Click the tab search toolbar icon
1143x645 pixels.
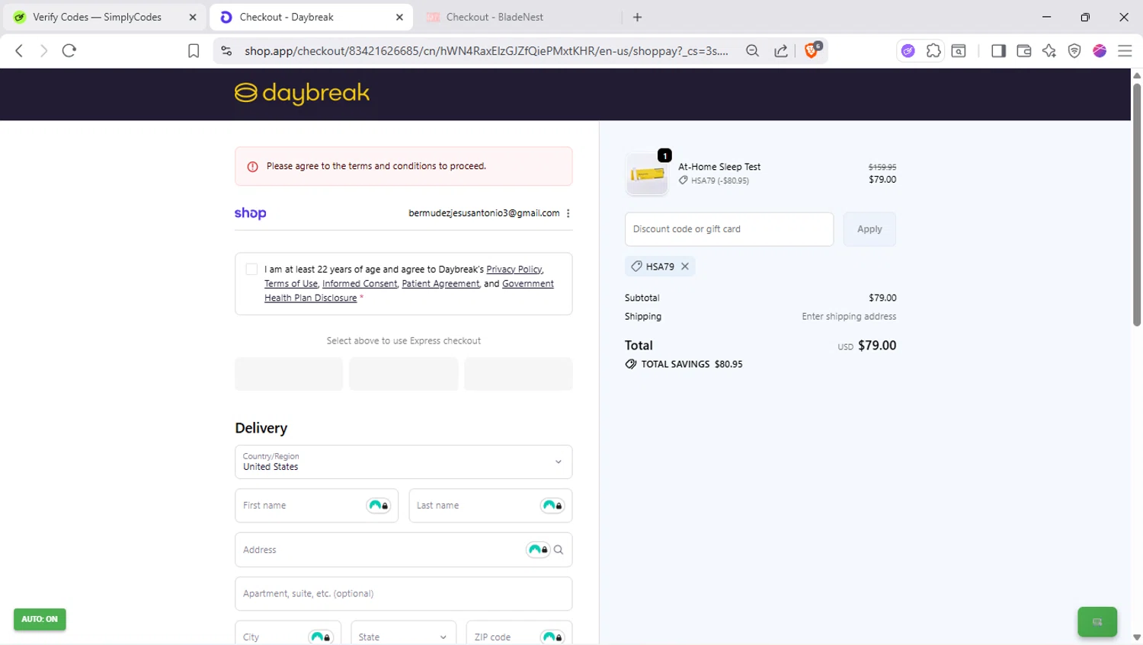pos(959,51)
